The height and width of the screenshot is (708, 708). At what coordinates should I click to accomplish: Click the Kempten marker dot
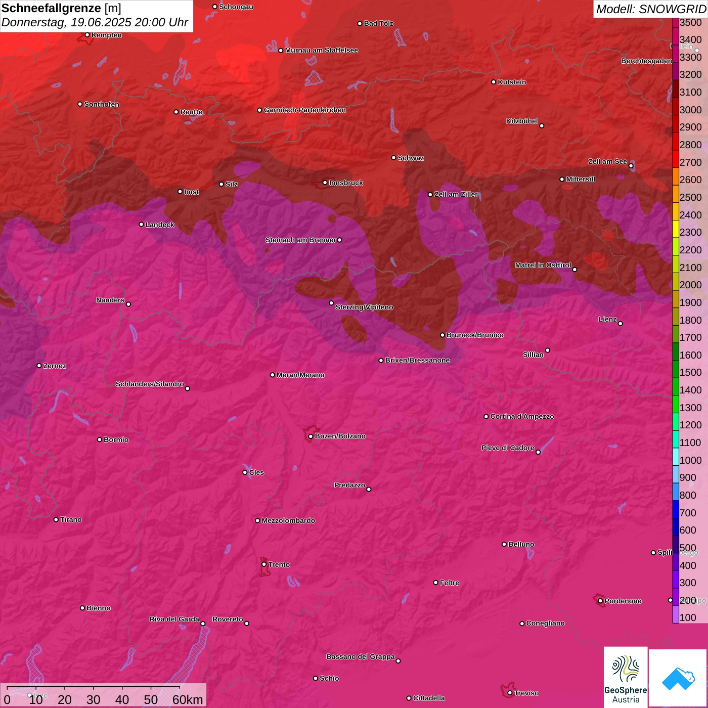click(x=87, y=35)
